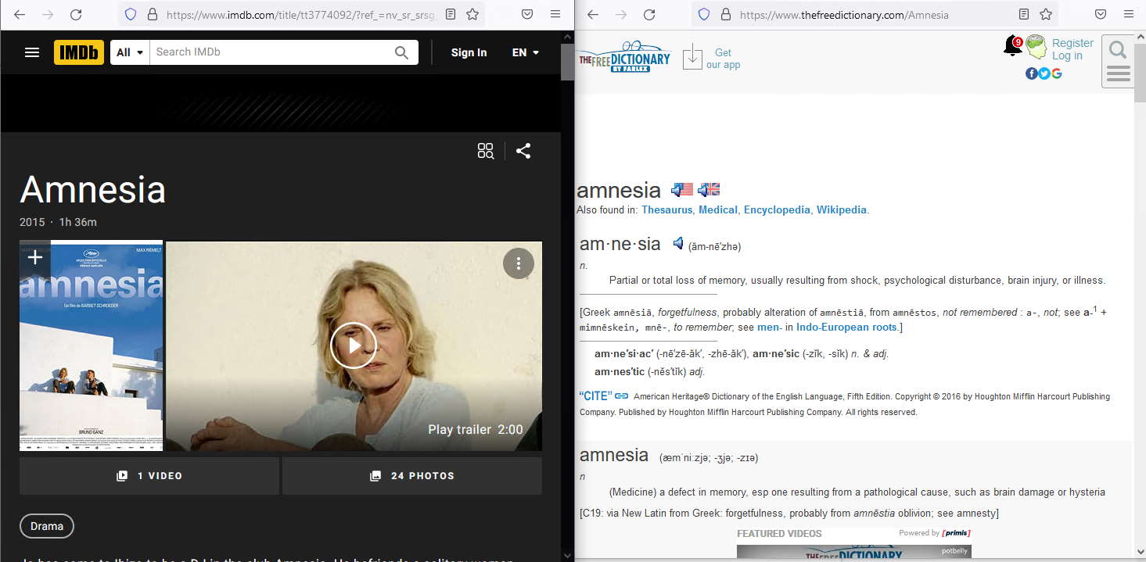Toggle reader view on dictionary page
The image size is (1146, 562).
(1024, 14)
